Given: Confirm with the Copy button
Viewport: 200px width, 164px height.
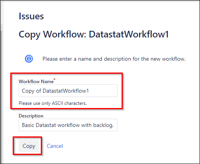Looking at the screenshot, I should coord(29,146).
